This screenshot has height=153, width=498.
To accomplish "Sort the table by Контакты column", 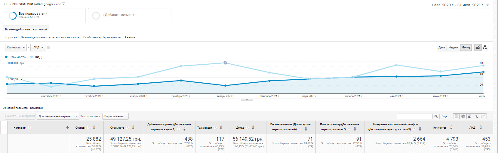I will (x=439, y=128).
